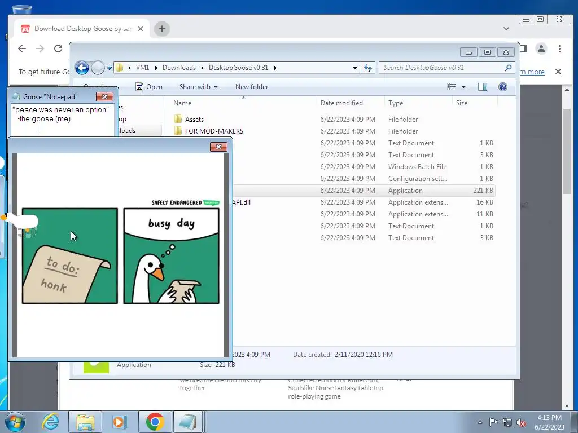This screenshot has height=433, width=578.
Task: Click the busy day goose comic image
Action: pyautogui.click(x=120, y=255)
